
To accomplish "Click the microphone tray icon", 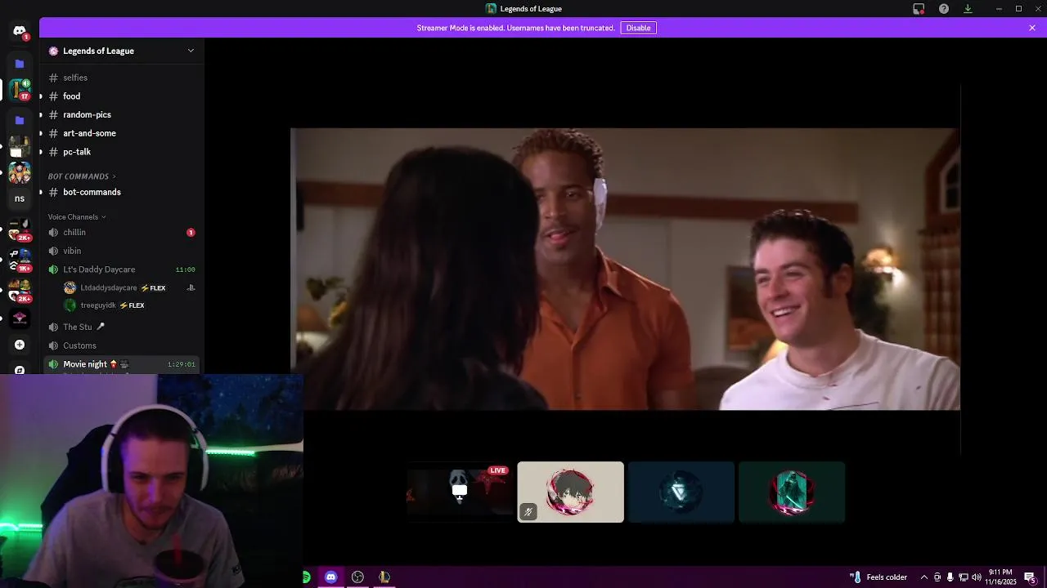I will [x=950, y=577].
